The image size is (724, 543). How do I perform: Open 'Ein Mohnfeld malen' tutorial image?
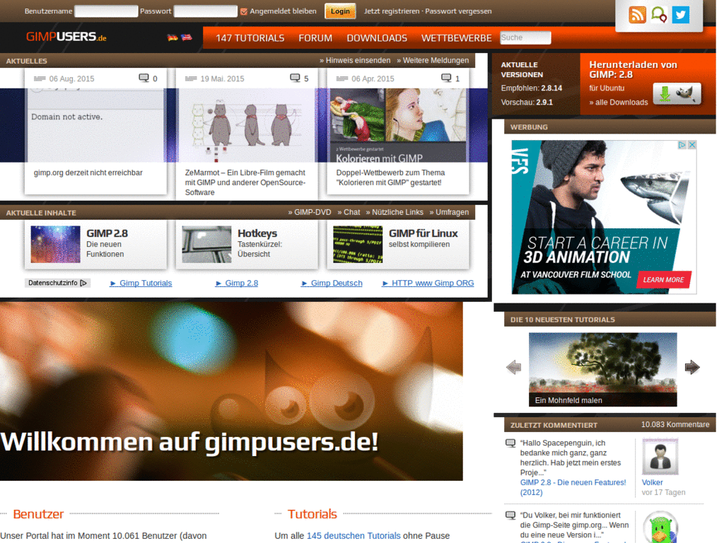point(602,369)
